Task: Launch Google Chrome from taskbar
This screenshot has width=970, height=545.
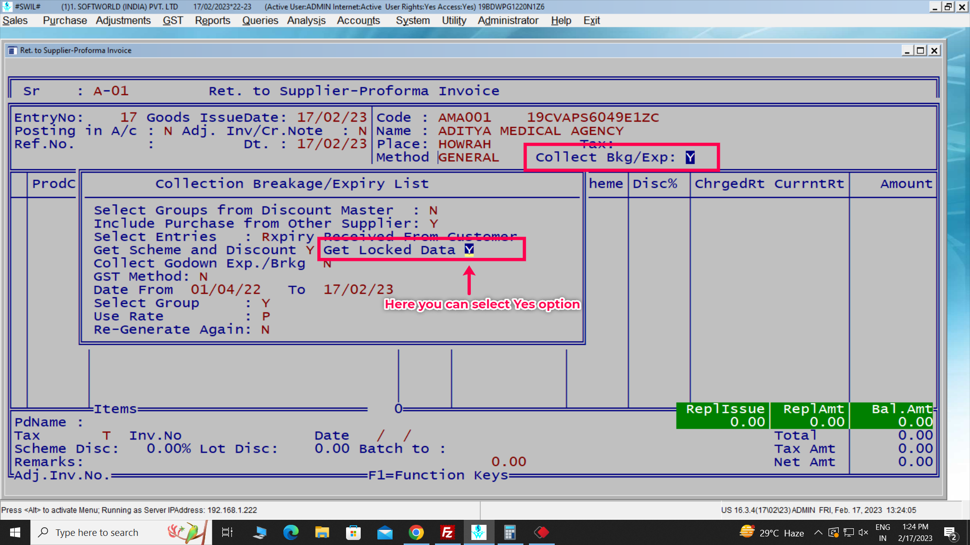Action: coord(416,532)
